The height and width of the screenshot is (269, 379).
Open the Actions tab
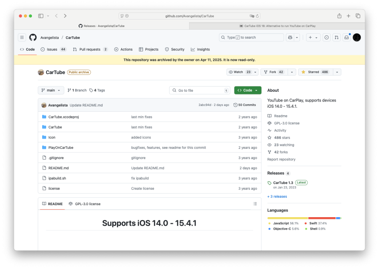[123, 49]
